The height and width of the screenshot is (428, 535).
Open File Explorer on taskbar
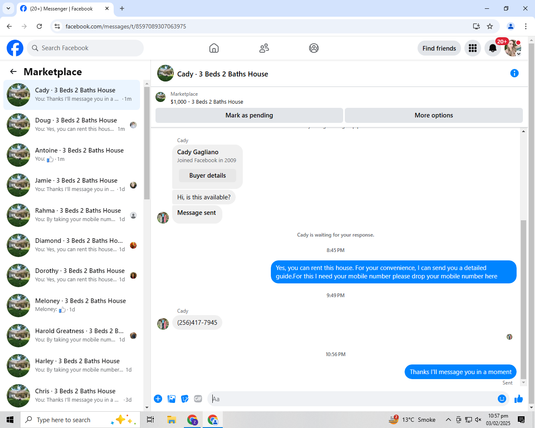pos(171,420)
